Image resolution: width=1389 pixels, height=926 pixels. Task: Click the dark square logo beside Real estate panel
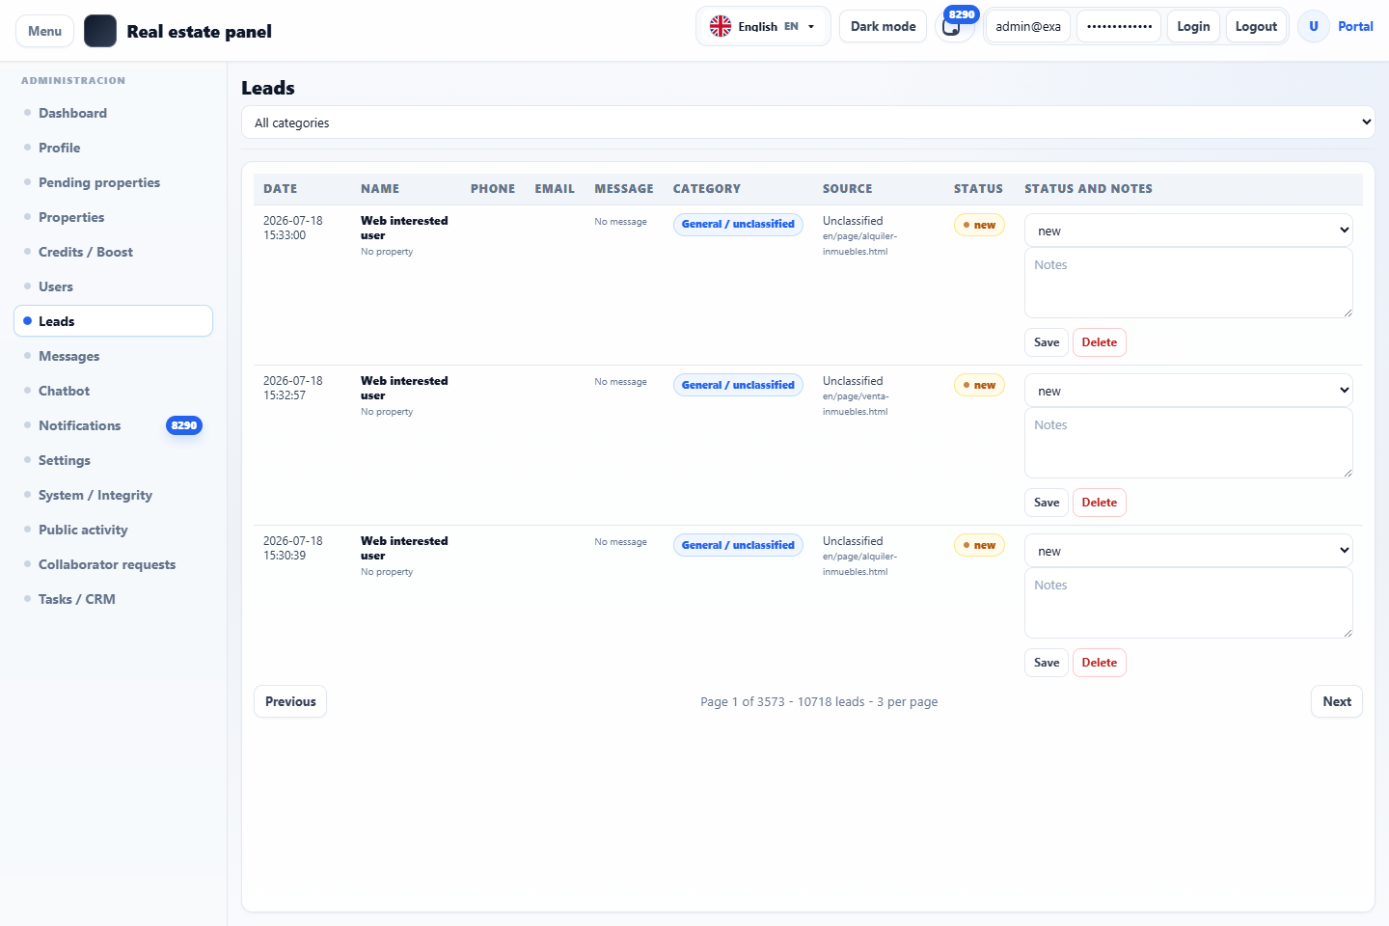(100, 31)
